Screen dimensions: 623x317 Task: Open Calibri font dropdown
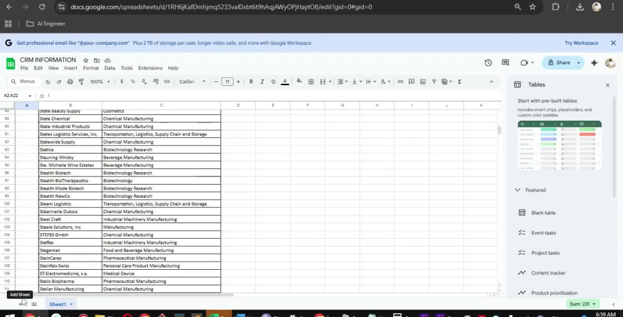point(193,81)
